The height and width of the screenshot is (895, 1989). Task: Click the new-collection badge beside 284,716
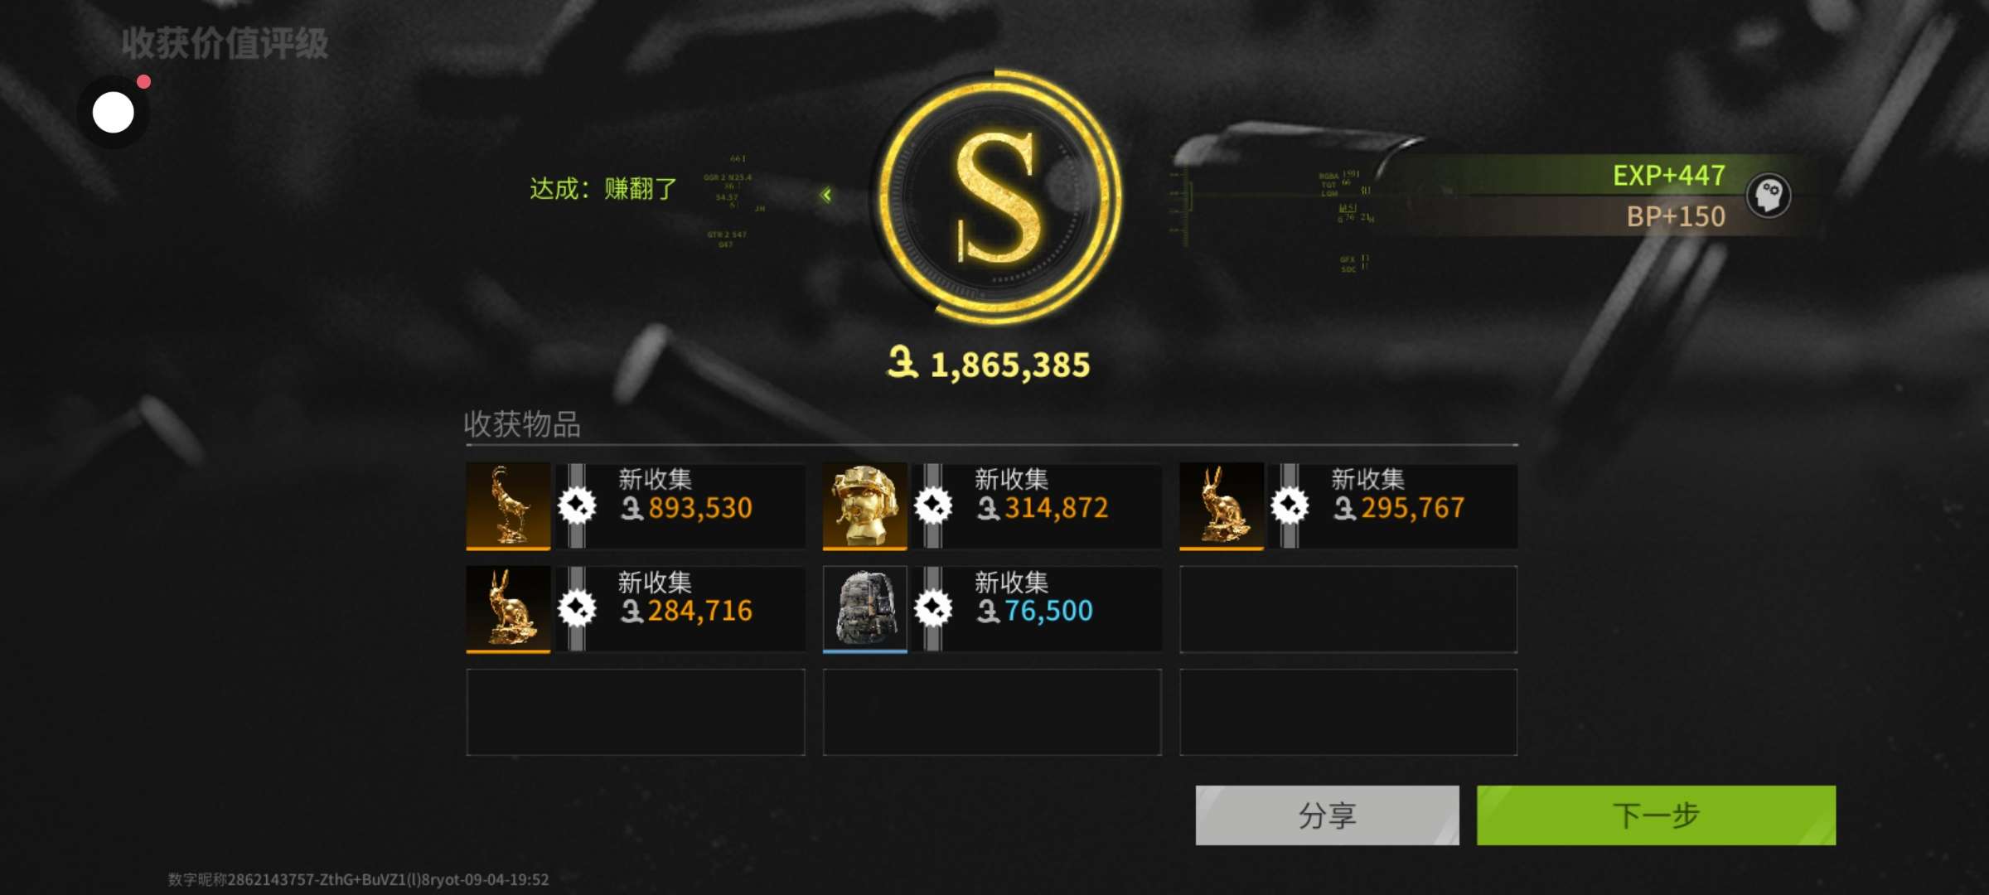click(577, 609)
